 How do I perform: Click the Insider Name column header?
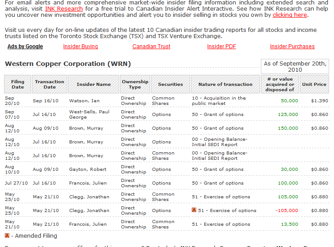94,84
